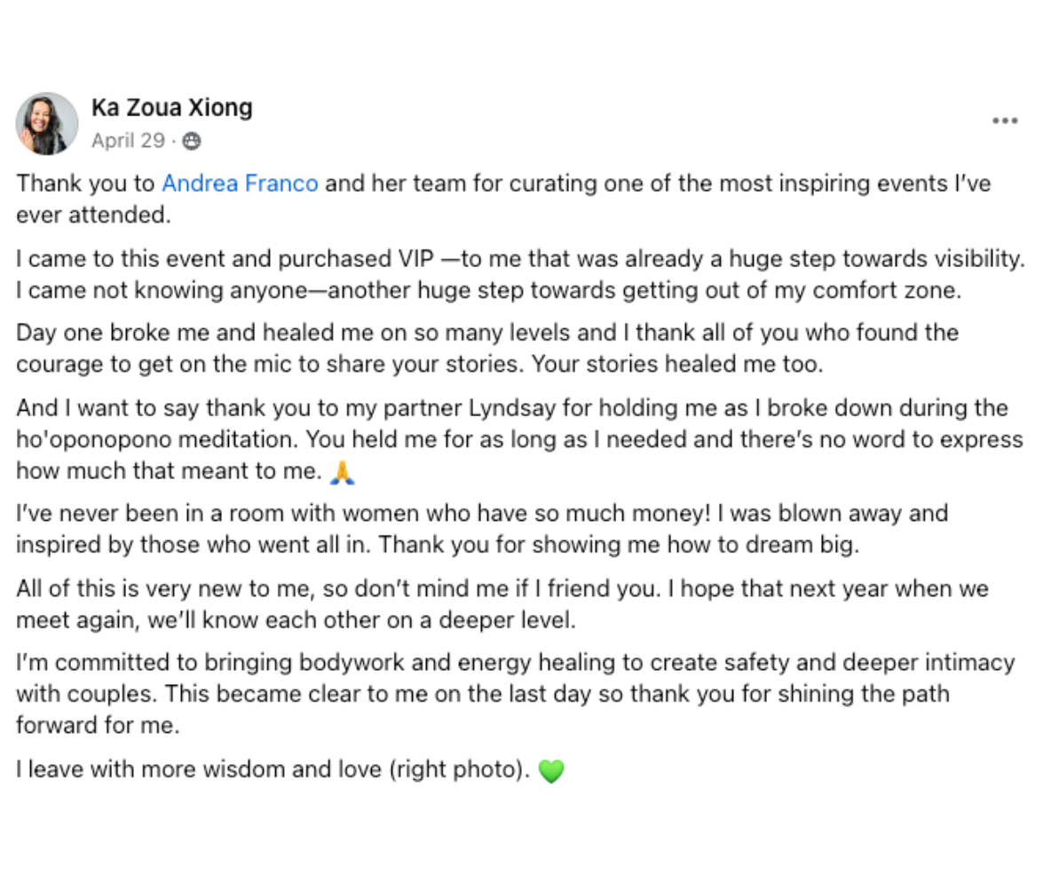Click the globe public audience icon
The height and width of the screenshot is (874, 1043).
(192, 141)
